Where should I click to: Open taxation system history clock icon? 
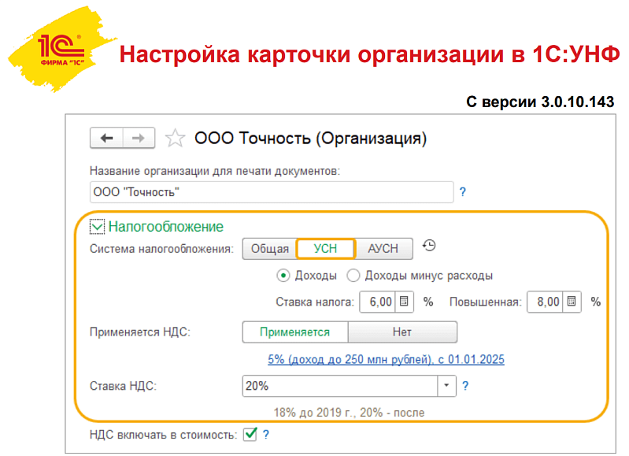[x=429, y=245]
